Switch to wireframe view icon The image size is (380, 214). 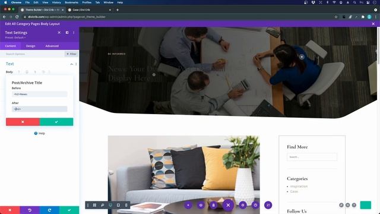pos(95,205)
